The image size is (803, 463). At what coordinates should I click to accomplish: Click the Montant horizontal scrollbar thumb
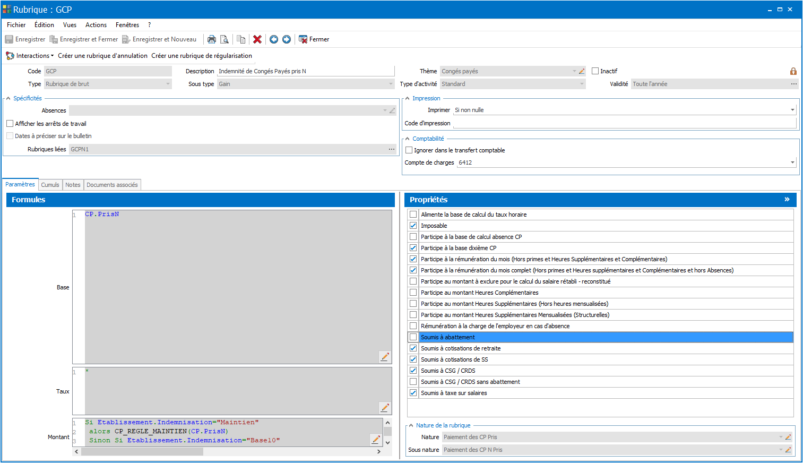142,451
